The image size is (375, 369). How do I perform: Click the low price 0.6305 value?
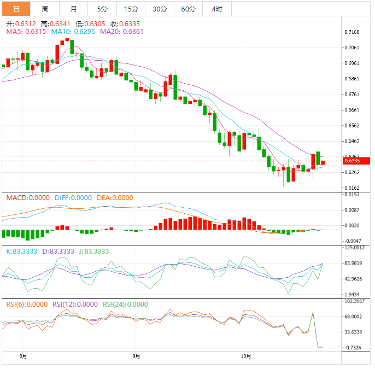pyautogui.click(x=95, y=24)
